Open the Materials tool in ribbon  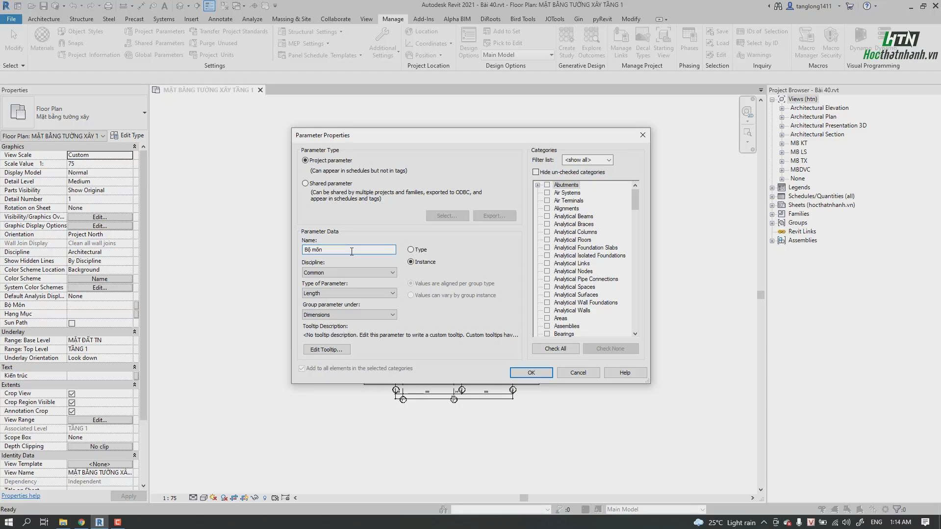42,39
